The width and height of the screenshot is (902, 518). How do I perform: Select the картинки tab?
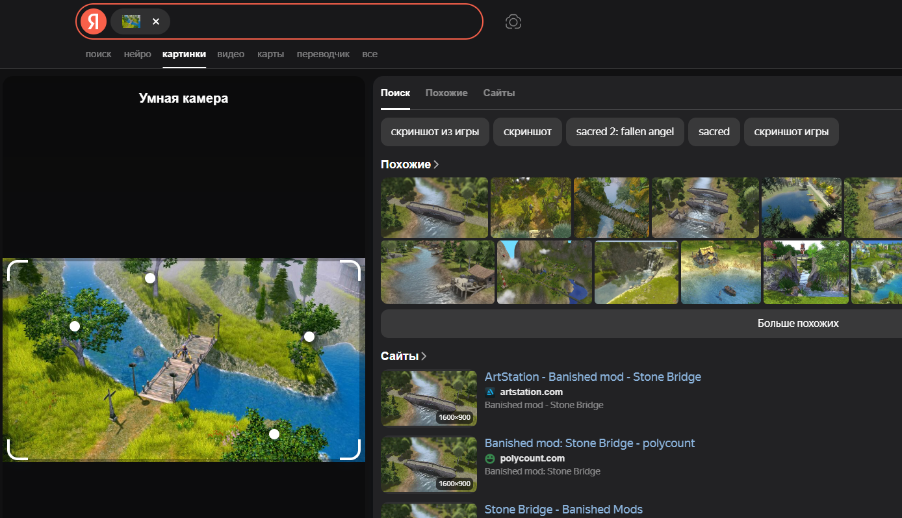184,54
